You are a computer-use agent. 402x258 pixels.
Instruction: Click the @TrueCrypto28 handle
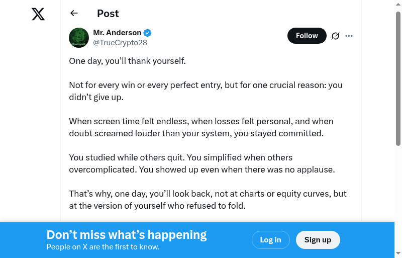tap(120, 43)
